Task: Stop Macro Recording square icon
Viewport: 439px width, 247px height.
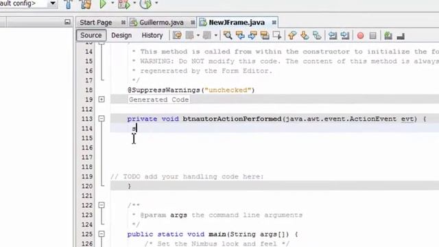Action: click(373, 36)
